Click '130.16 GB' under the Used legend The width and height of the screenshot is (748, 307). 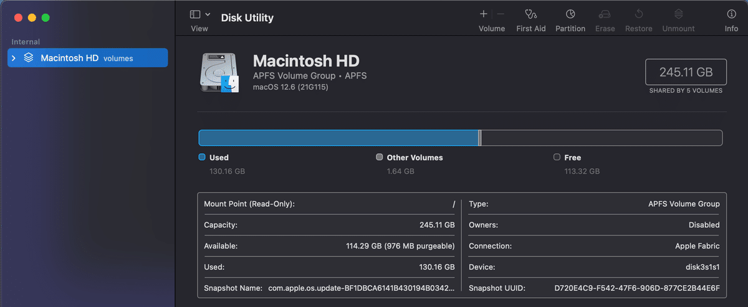228,171
